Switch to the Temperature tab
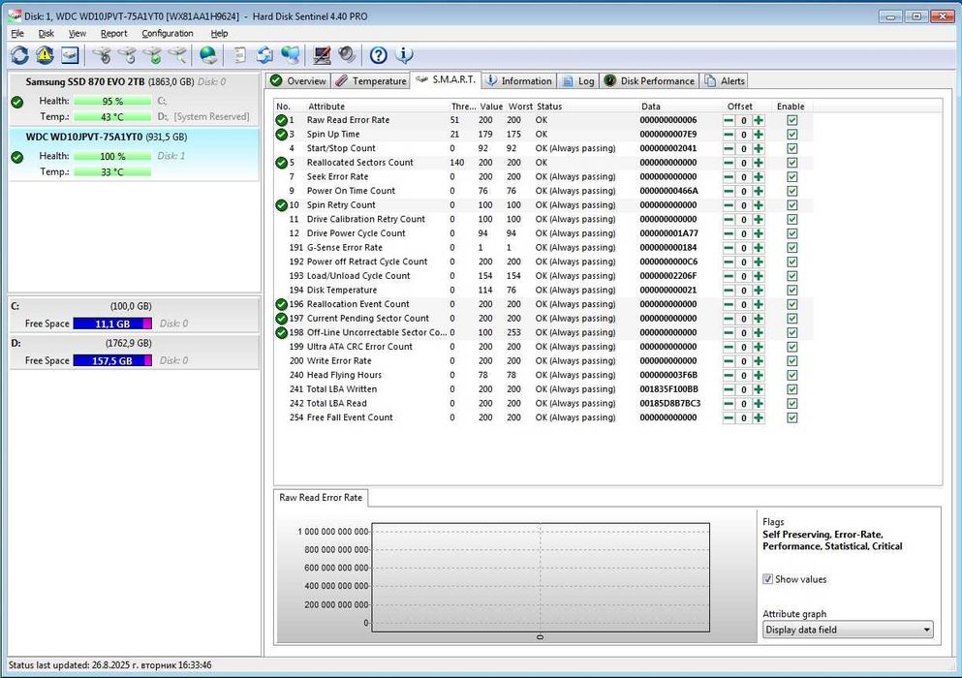This screenshot has height=678, width=962. [x=371, y=81]
